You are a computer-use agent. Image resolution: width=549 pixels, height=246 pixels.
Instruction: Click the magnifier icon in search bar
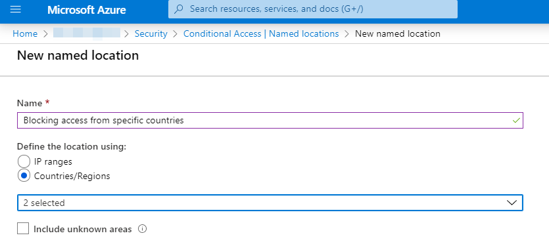179,9
